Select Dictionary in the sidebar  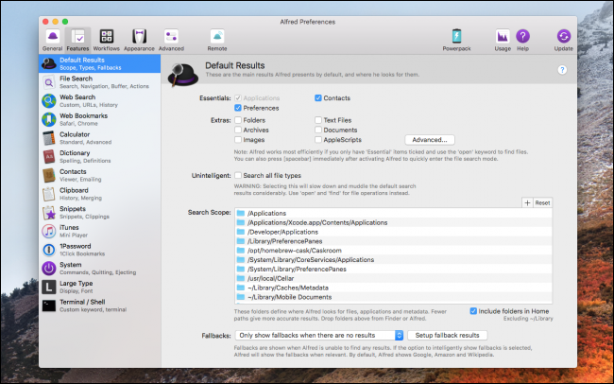point(100,157)
